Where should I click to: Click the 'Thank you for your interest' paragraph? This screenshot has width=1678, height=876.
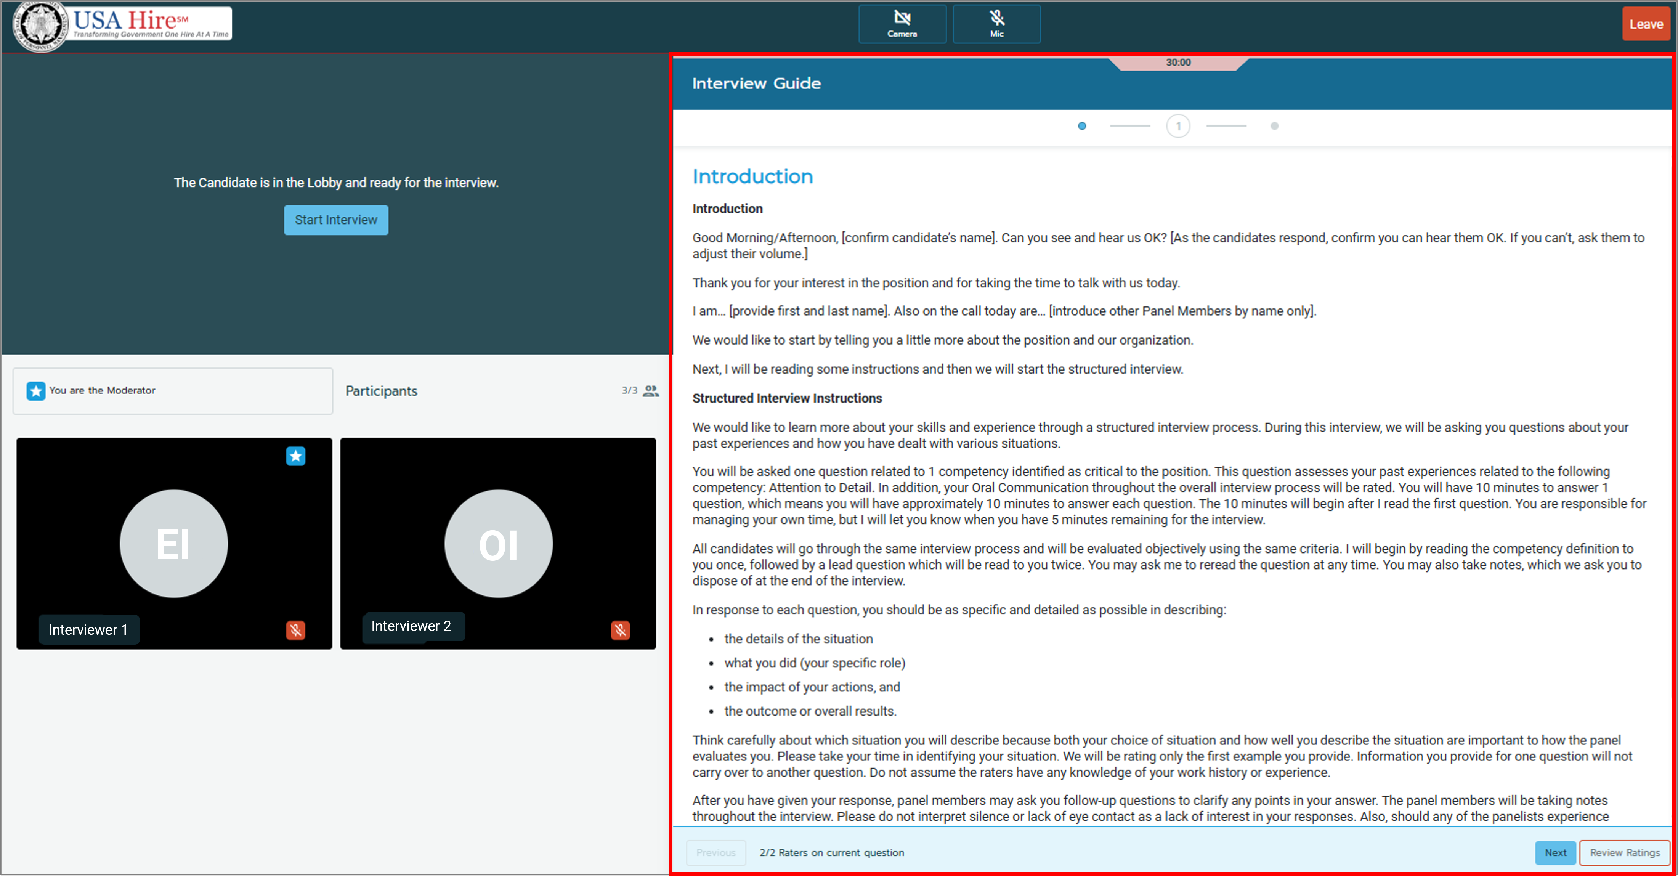[936, 283]
